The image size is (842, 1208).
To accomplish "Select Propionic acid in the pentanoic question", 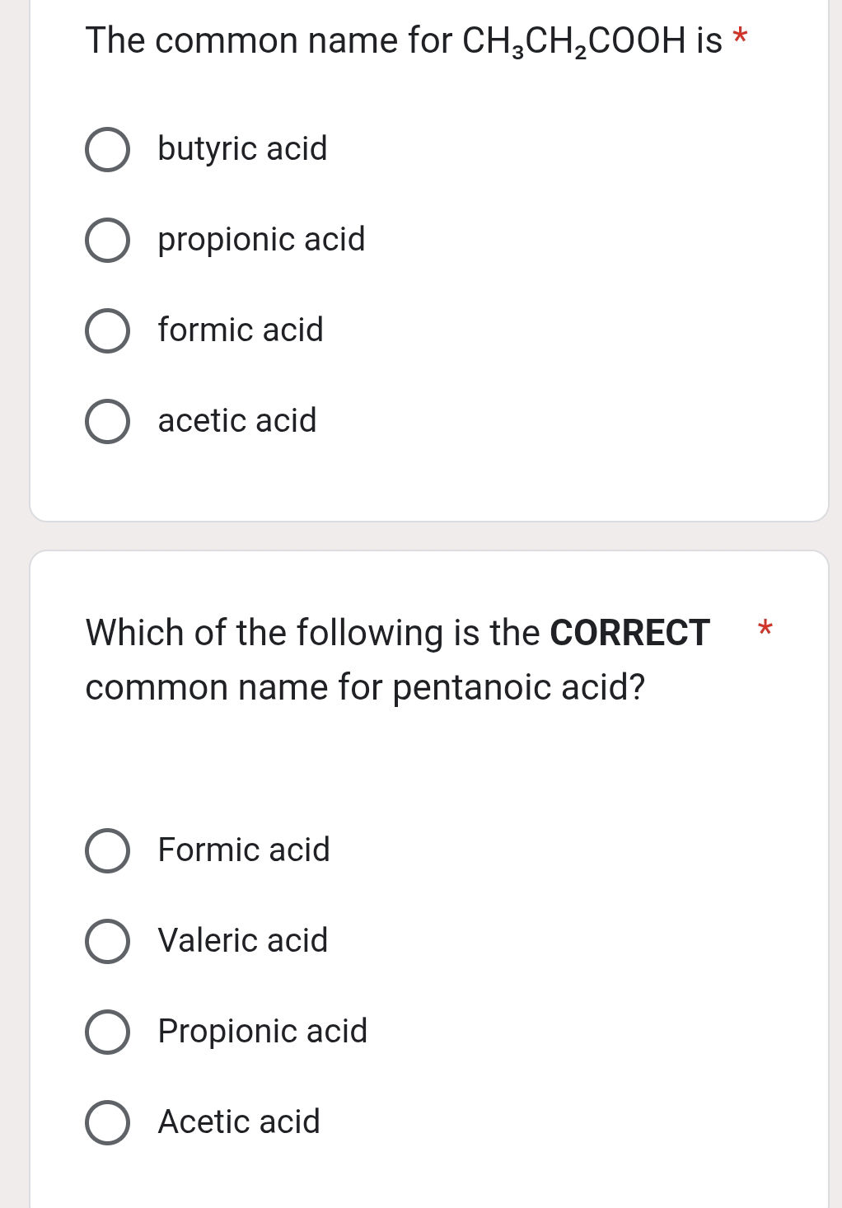I will 109,1032.
